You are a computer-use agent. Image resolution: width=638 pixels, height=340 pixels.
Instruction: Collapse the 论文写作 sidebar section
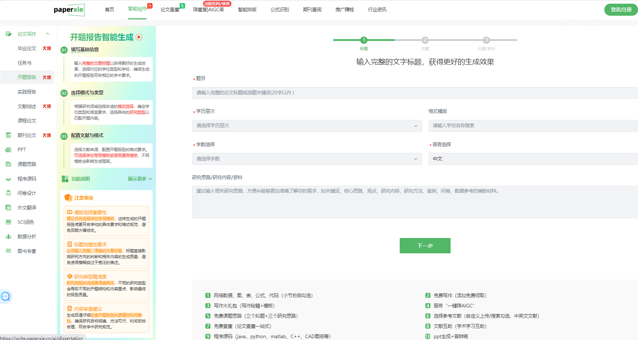[x=48, y=34]
